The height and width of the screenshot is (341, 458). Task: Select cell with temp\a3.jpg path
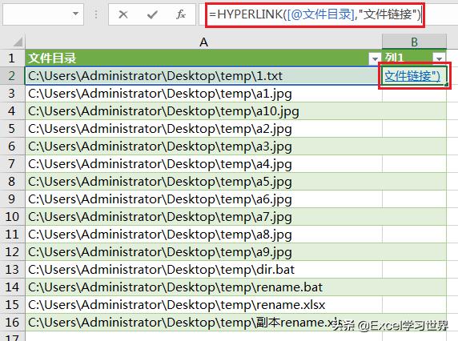[x=203, y=146]
